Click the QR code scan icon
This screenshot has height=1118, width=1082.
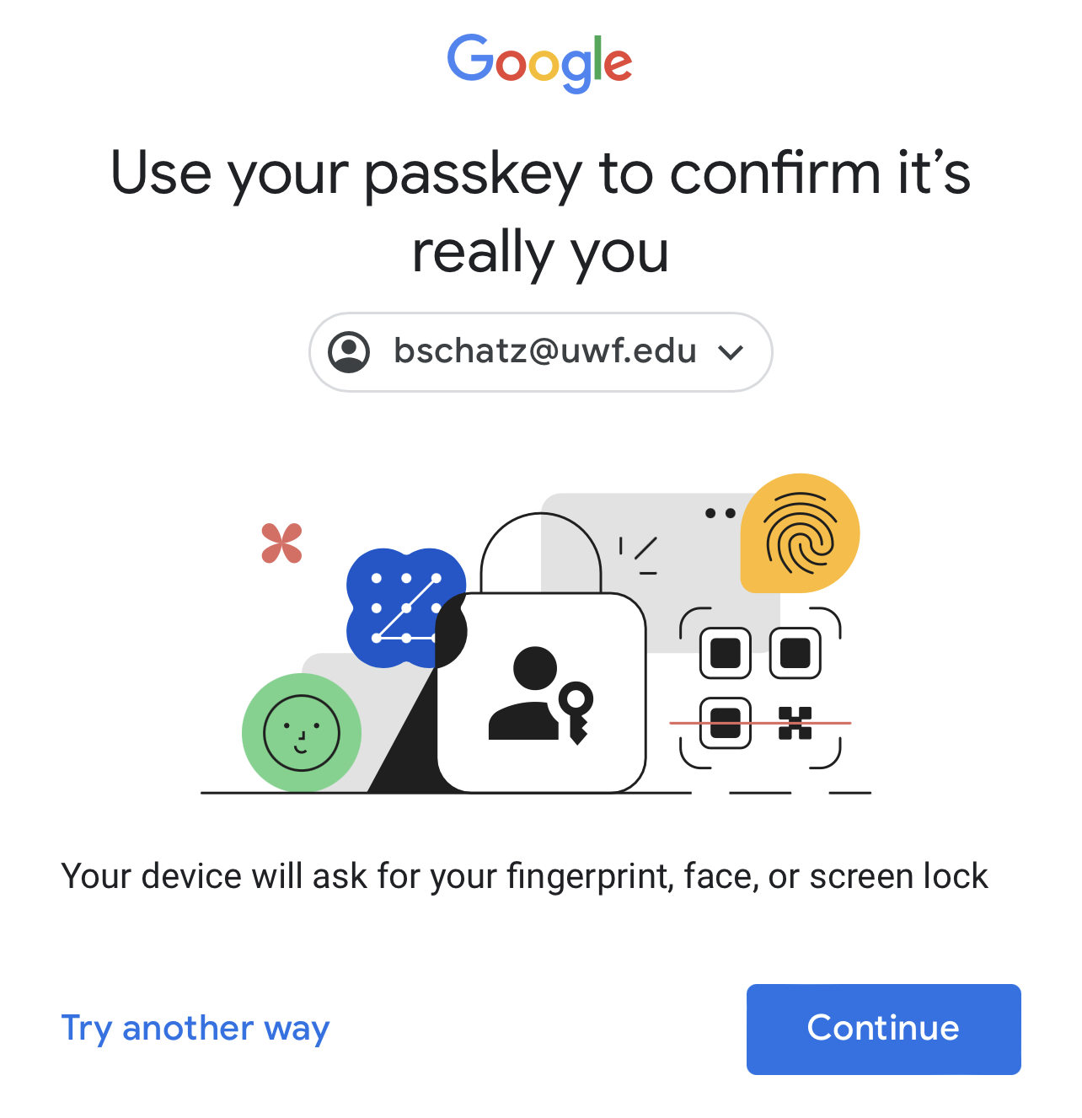760,687
